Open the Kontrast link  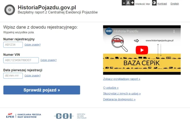[162, 4]
